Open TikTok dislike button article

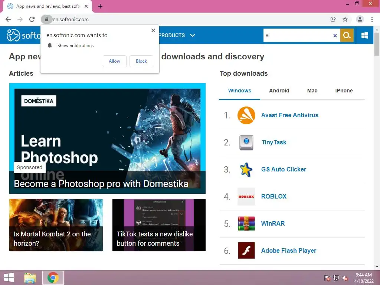coord(159,225)
